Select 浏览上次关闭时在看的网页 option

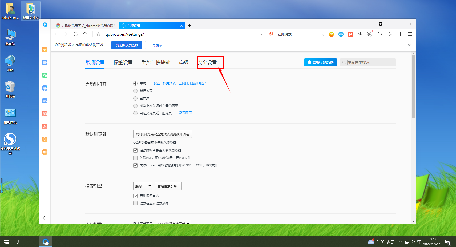pos(135,106)
